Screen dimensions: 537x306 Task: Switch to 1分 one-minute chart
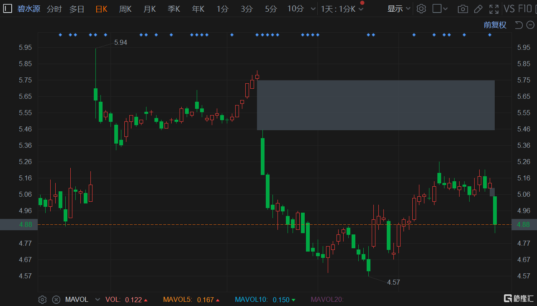coord(222,9)
